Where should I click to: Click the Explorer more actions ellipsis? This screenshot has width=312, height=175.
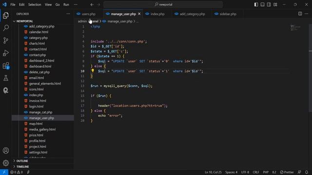click(x=68, y=14)
